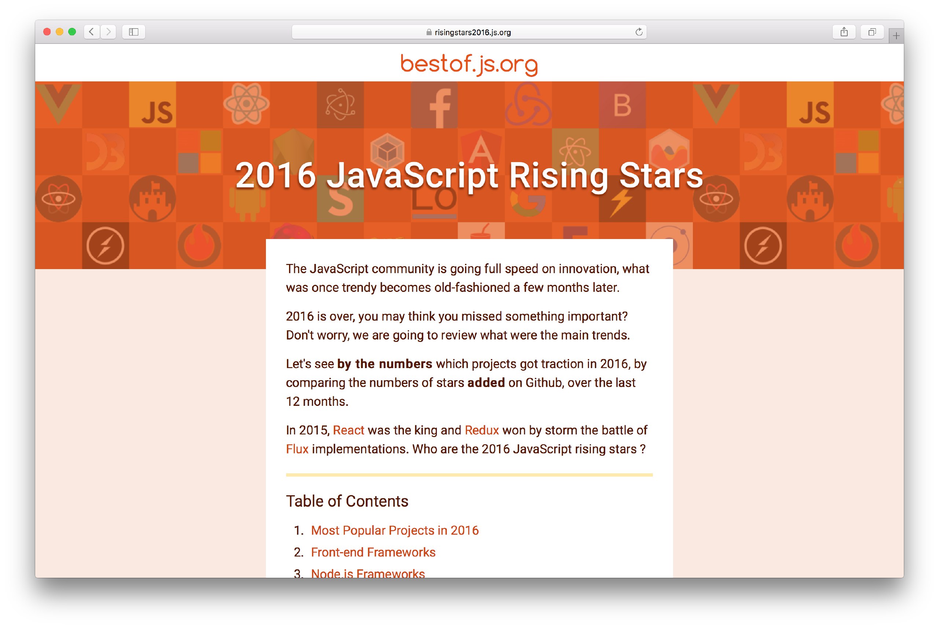Click the Table of Contents heading

pyautogui.click(x=347, y=501)
